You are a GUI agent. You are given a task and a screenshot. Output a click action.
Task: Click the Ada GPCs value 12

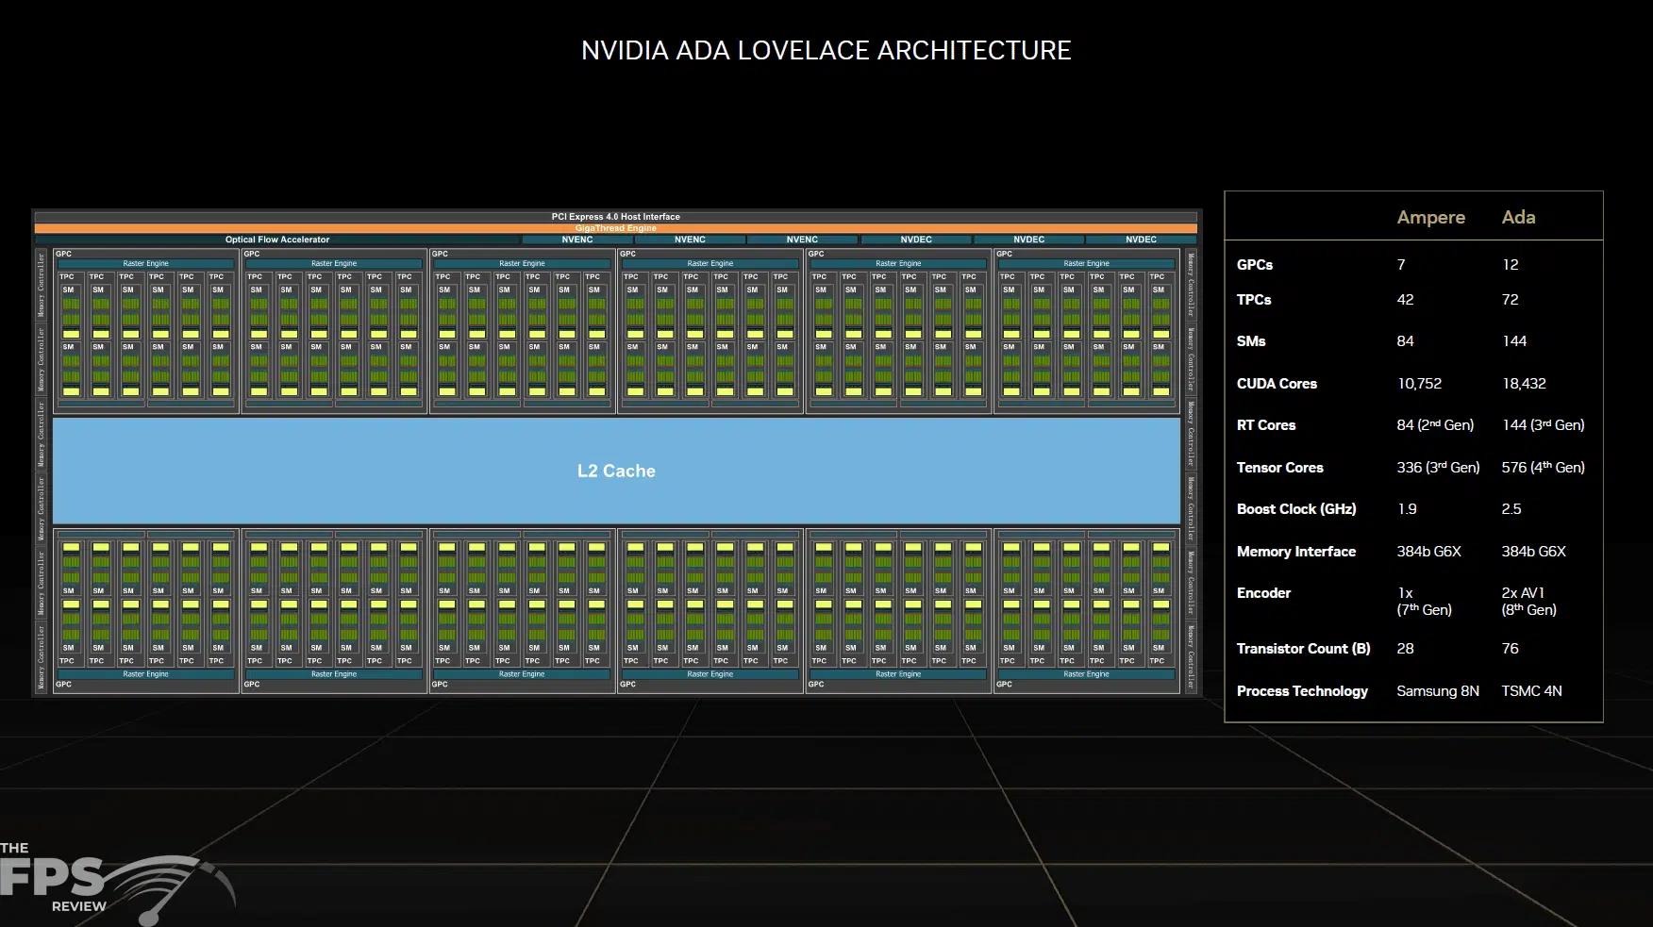[1510, 265]
